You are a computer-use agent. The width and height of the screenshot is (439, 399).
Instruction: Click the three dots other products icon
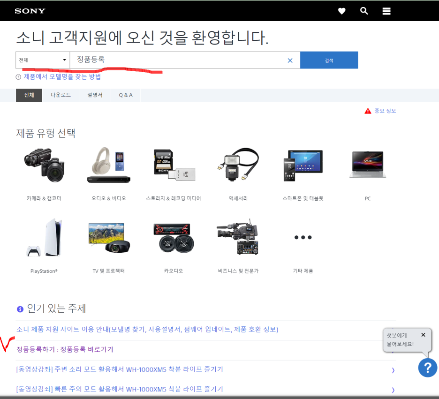click(x=303, y=237)
